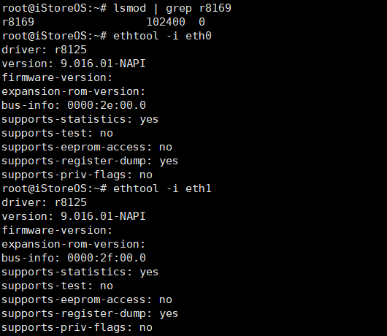387x336 pixels.
Task: Click the first 'supports-statistics: yes' line
Action: click(x=80, y=120)
